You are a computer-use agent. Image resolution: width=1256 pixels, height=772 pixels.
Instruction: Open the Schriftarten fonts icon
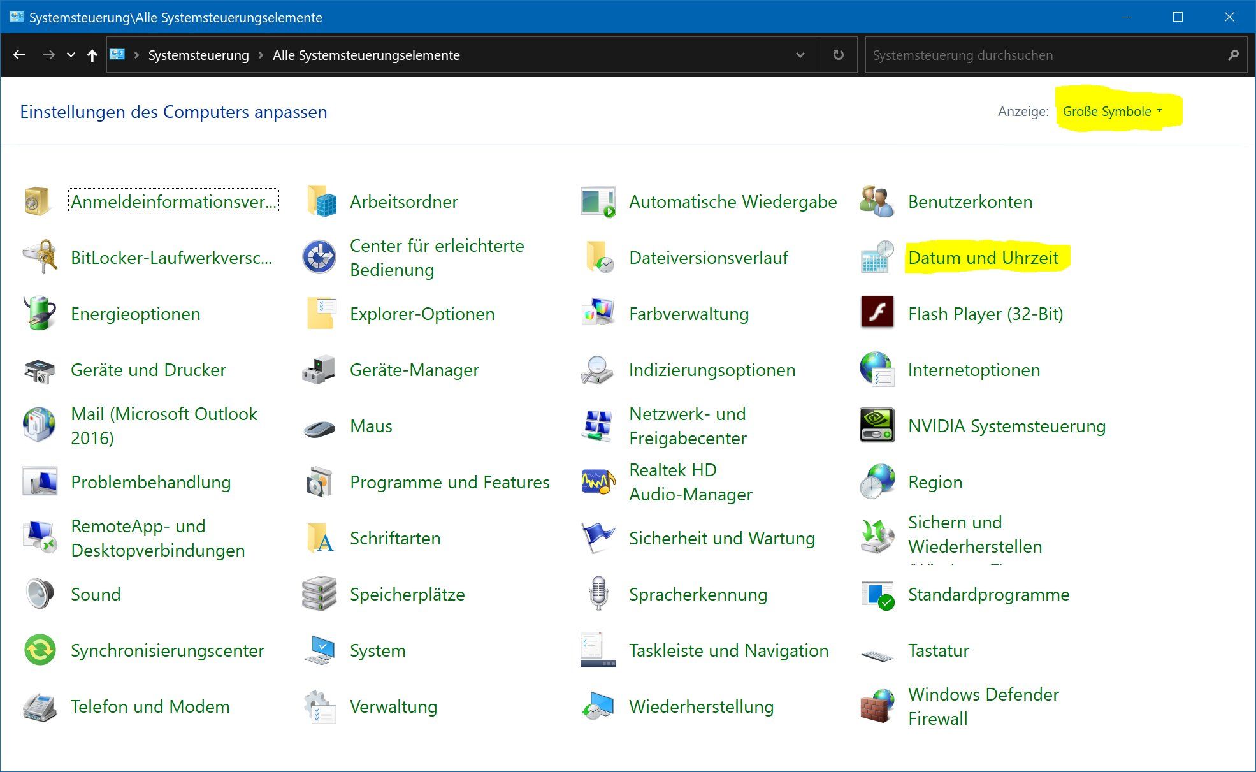coord(321,537)
